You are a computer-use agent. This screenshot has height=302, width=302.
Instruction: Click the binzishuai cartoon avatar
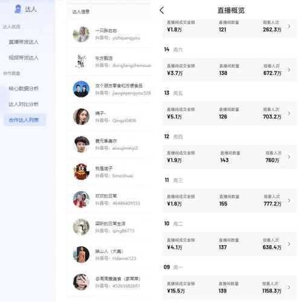point(81,172)
